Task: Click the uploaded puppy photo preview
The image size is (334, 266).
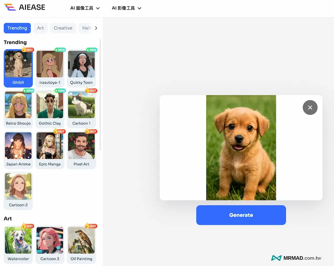Action: click(x=241, y=148)
